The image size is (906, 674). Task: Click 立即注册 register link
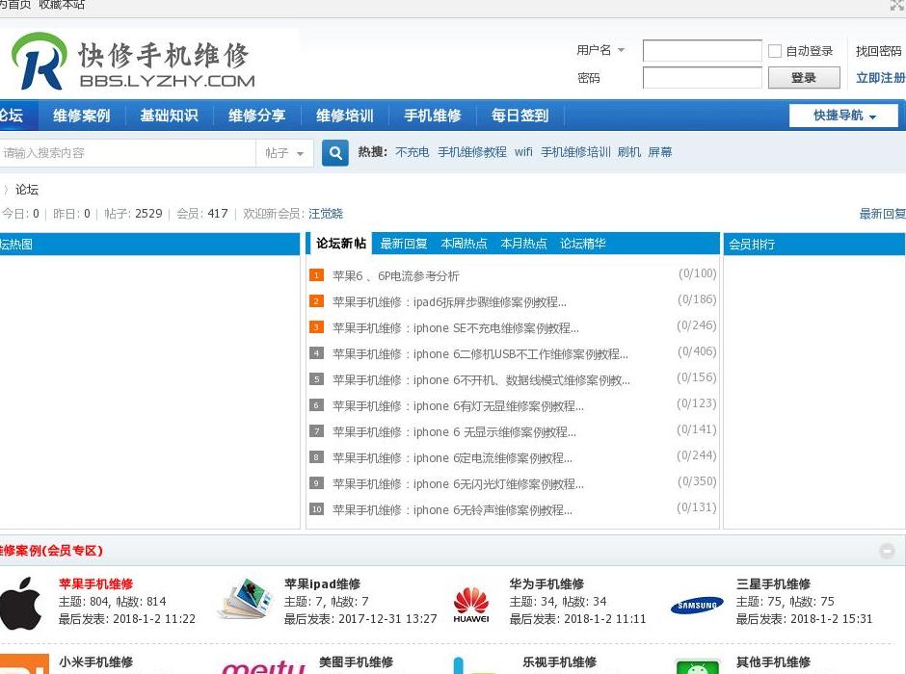tap(881, 78)
